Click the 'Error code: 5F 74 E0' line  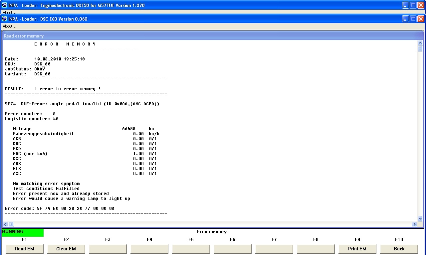tap(60, 209)
